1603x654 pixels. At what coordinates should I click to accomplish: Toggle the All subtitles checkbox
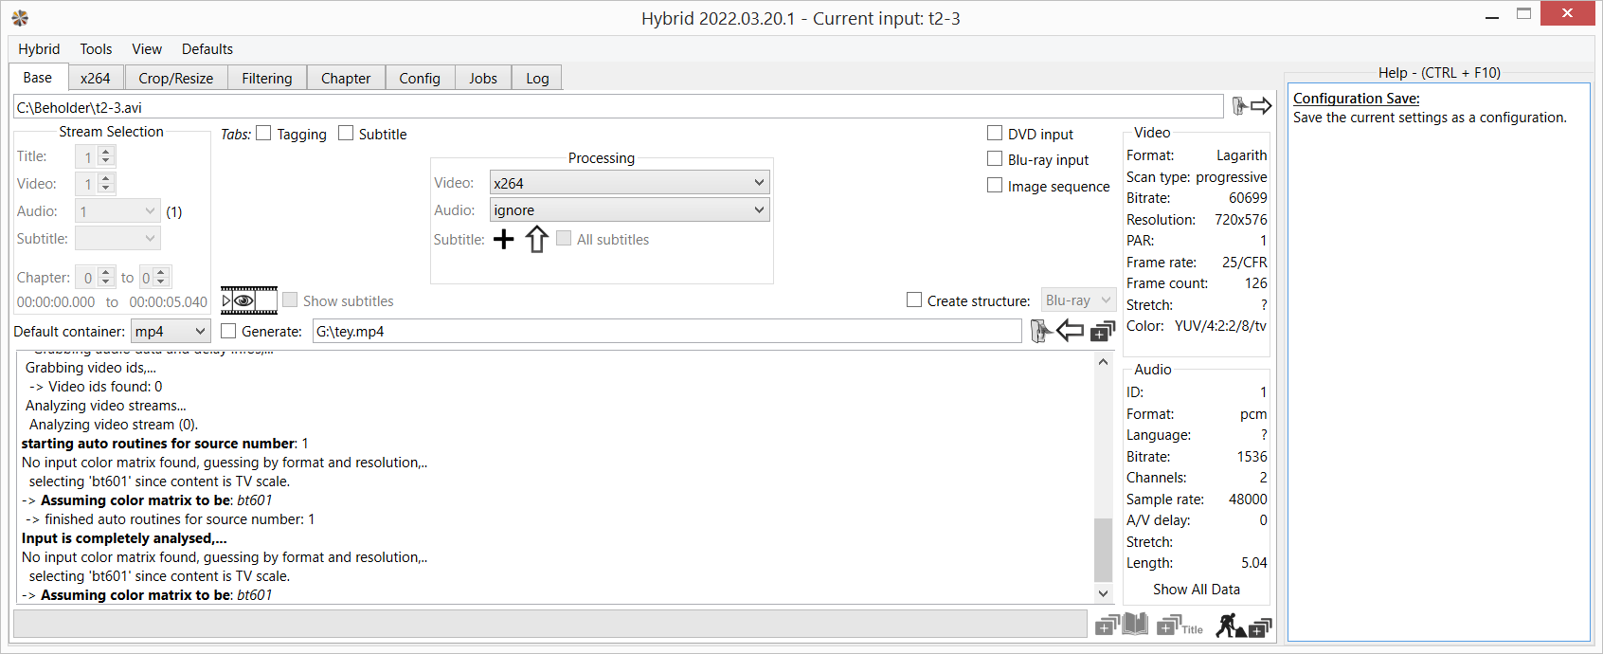pyautogui.click(x=564, y=239)
